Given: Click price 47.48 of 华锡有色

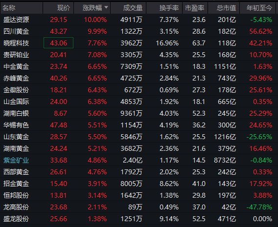Looking at the screenshot, I should (59, 125).
